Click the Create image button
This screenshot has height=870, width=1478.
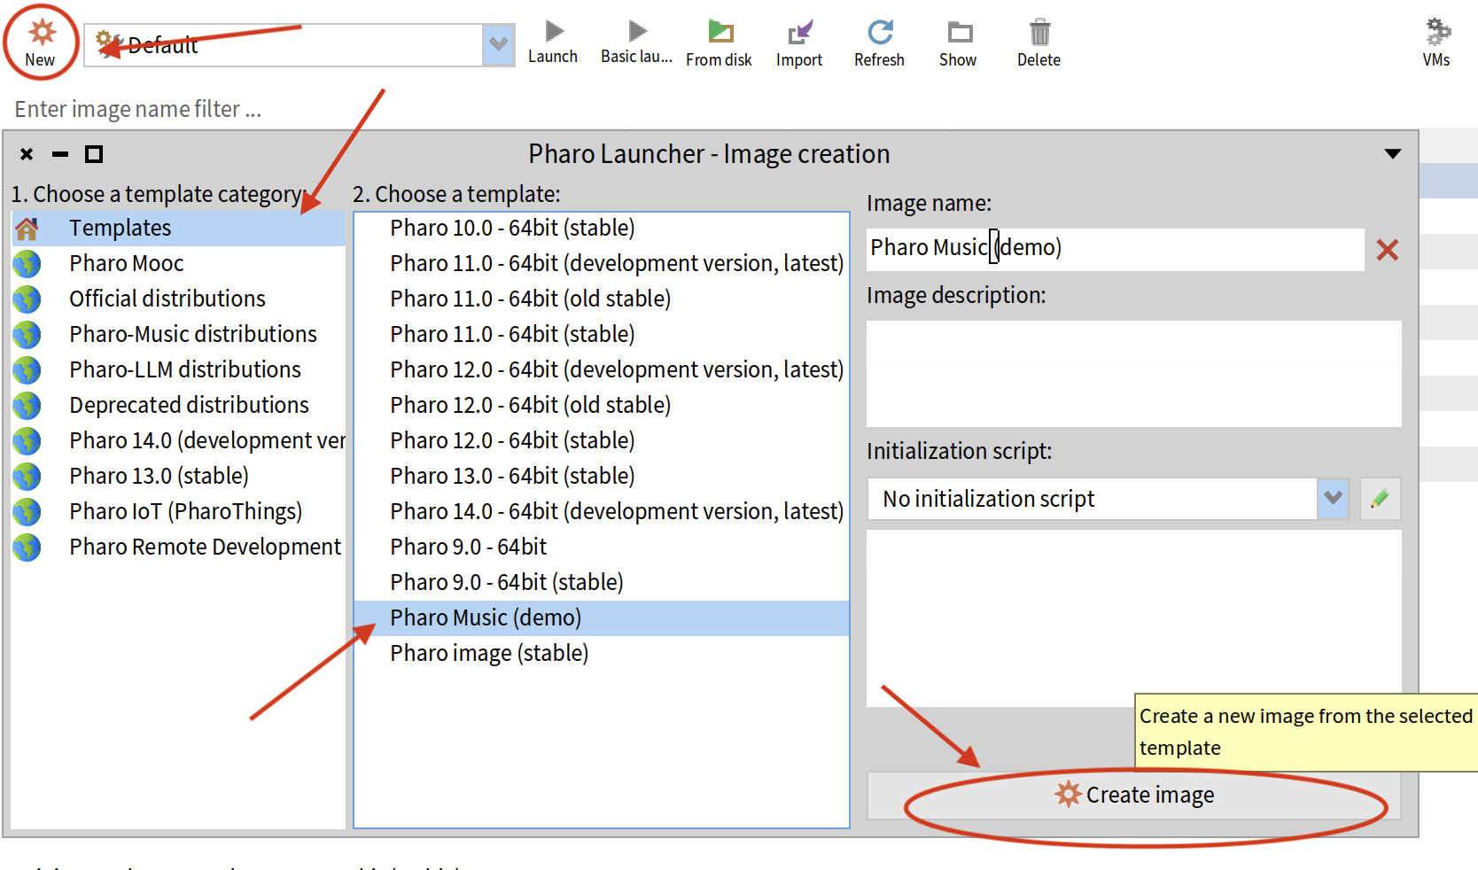point(1134,795)
